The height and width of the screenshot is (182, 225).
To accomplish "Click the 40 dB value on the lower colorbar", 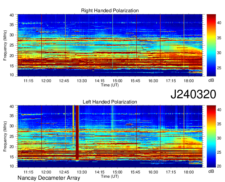I will pos(219,110).
